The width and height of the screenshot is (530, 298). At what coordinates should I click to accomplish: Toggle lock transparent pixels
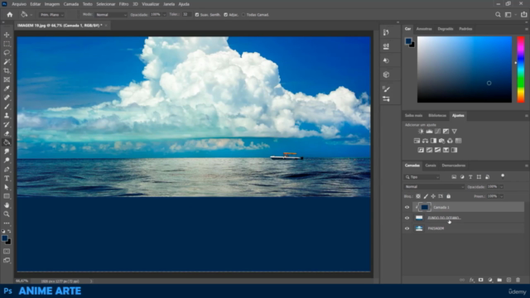(x=418, y=196)
